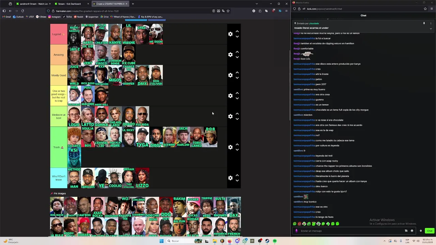Select KSI image in Trash tier

point(74,158)
